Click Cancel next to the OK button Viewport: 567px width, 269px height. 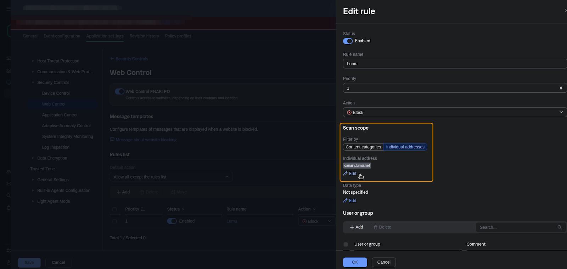pyautogui.click(x=383, y=262)
